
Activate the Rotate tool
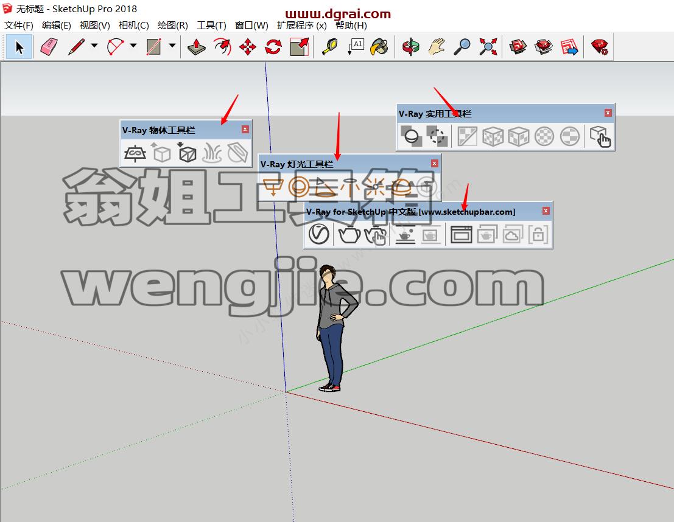273,47
